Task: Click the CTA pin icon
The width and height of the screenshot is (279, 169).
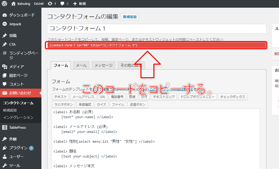Action: [x=4, y=44]
